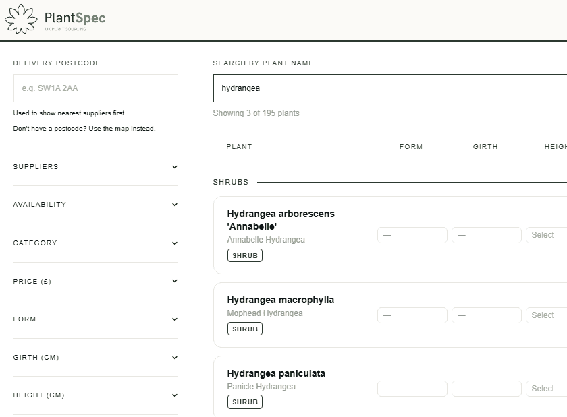Screen dimensions: 567x417
Task: Click the Girth chevron arrow
Action: [x=175, y=358]
